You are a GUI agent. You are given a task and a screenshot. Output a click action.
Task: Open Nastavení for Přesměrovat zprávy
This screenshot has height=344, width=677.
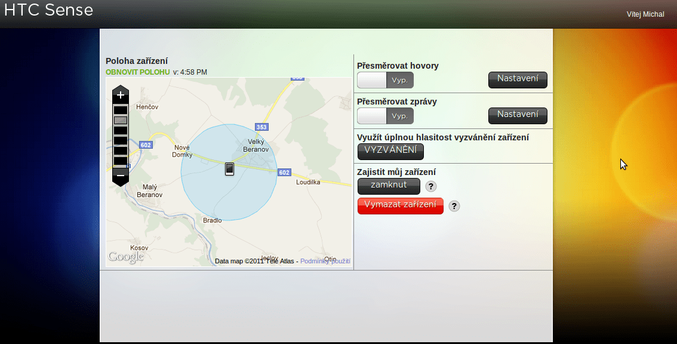518,115
